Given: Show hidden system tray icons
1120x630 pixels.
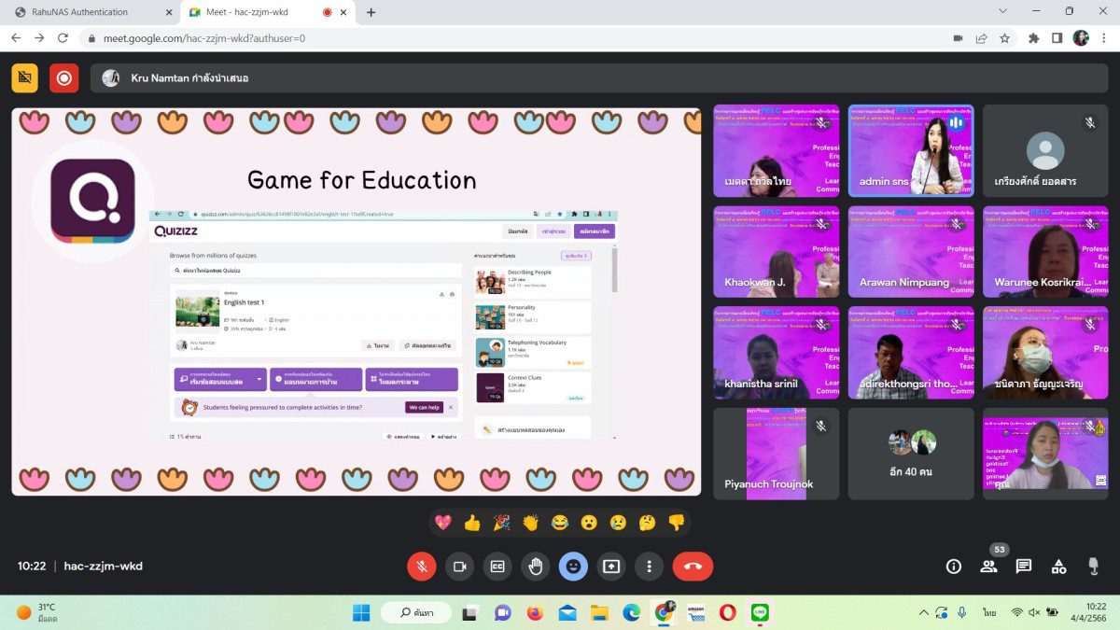Looking at the screenshot, I should (923, 612).
